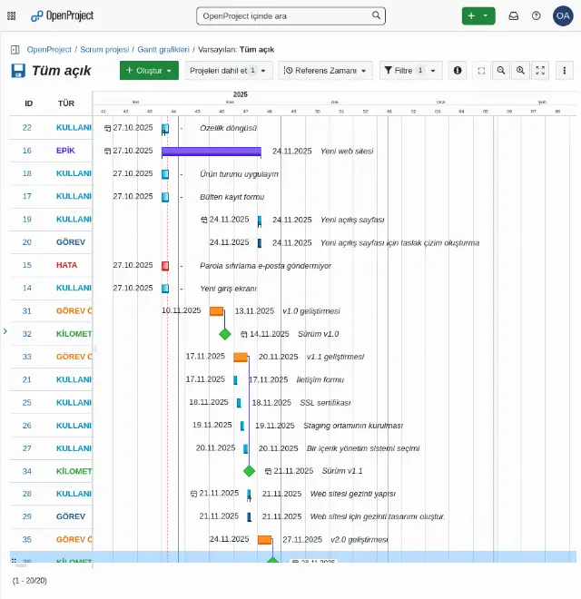Click the İletişim formu label
The image size is (581, 599).
click(320, 379)
